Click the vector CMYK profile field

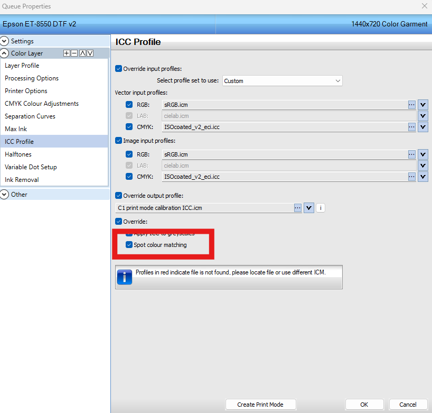[285, 127]
